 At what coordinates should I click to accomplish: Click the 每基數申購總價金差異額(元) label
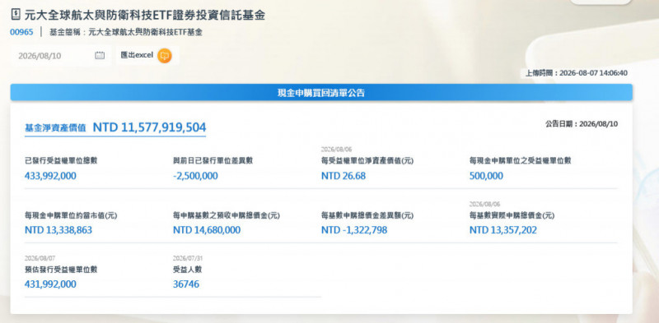(x=367, y=215)
